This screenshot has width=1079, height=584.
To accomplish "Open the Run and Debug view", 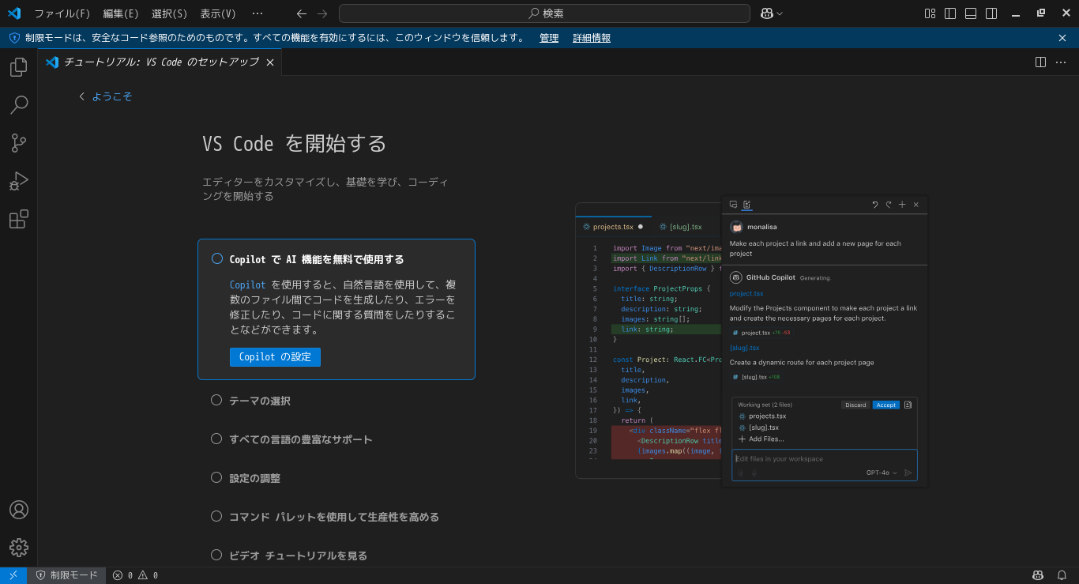I will (x=19, y=181).
